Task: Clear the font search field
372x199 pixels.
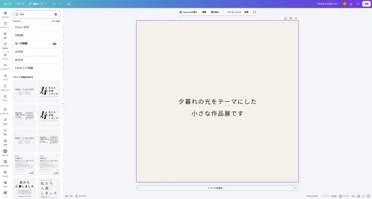Action: [x=56, y=14]
